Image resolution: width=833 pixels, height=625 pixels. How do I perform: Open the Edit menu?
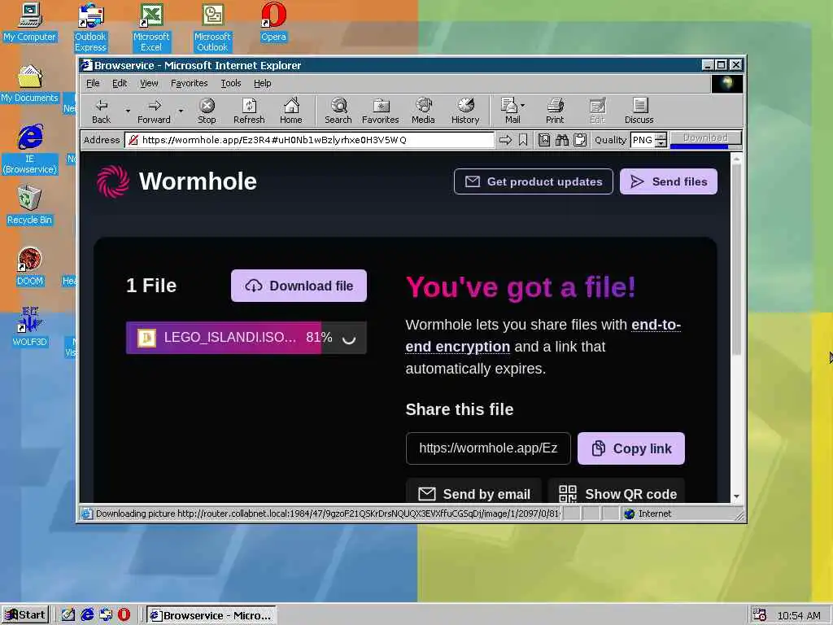pyautogui.click(x=120, y=83)
